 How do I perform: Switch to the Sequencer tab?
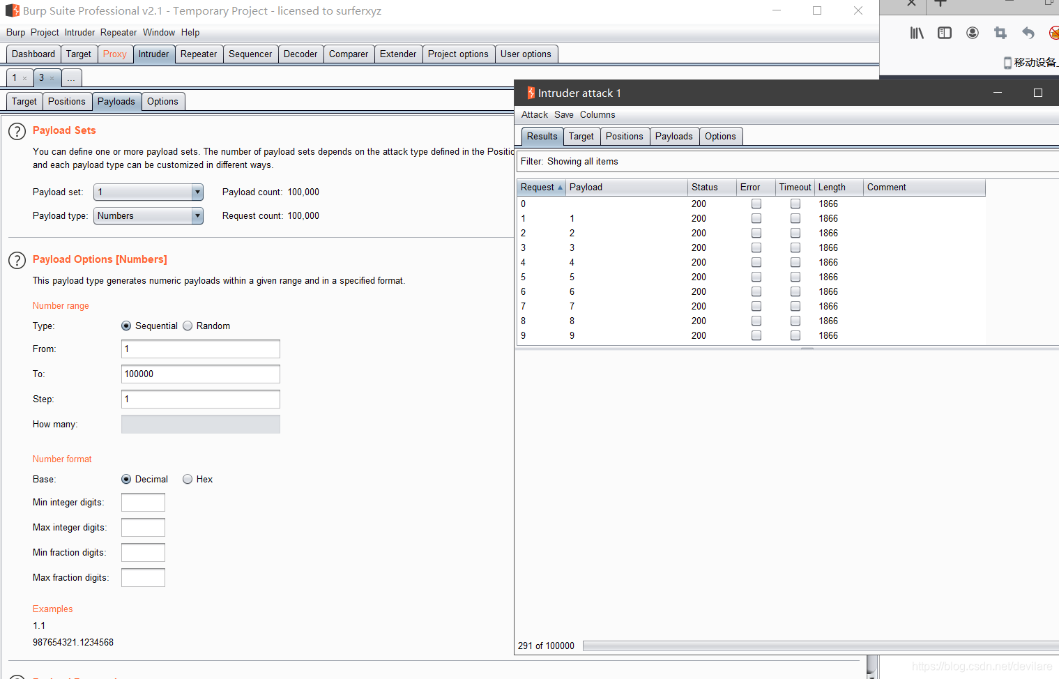pyautogui.click(x=250, y=54)
